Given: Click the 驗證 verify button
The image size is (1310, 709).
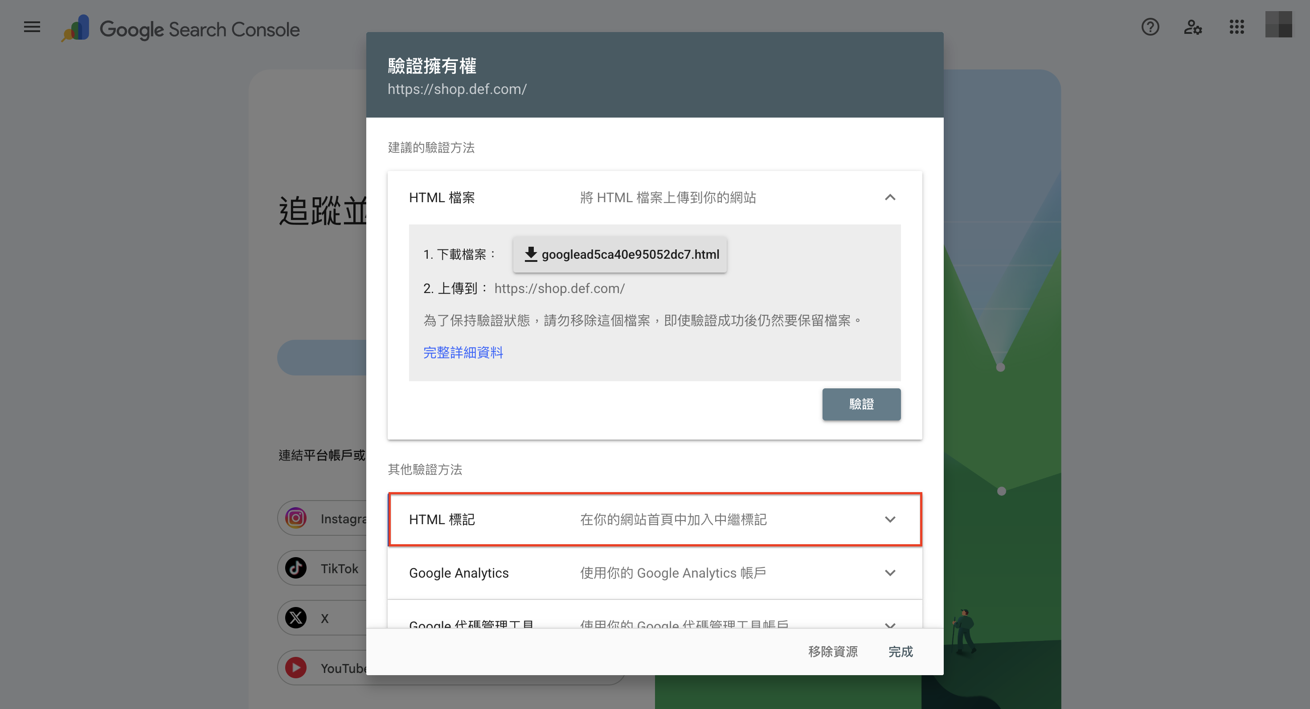Looking at the screenshot, I should pyautogui.click(x=861, y=404).
